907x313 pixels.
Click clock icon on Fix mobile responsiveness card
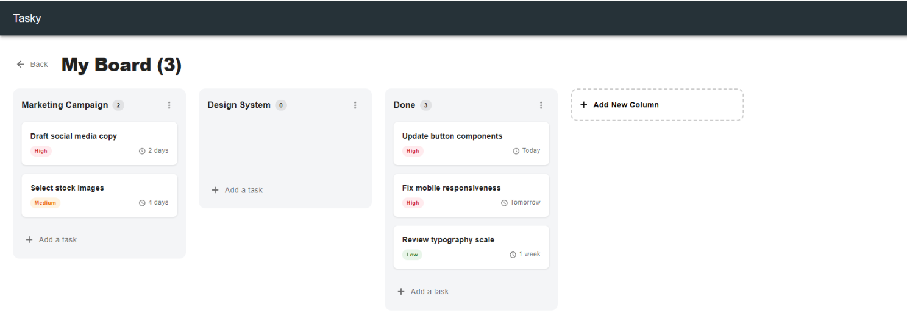click(x=504, y=203)
